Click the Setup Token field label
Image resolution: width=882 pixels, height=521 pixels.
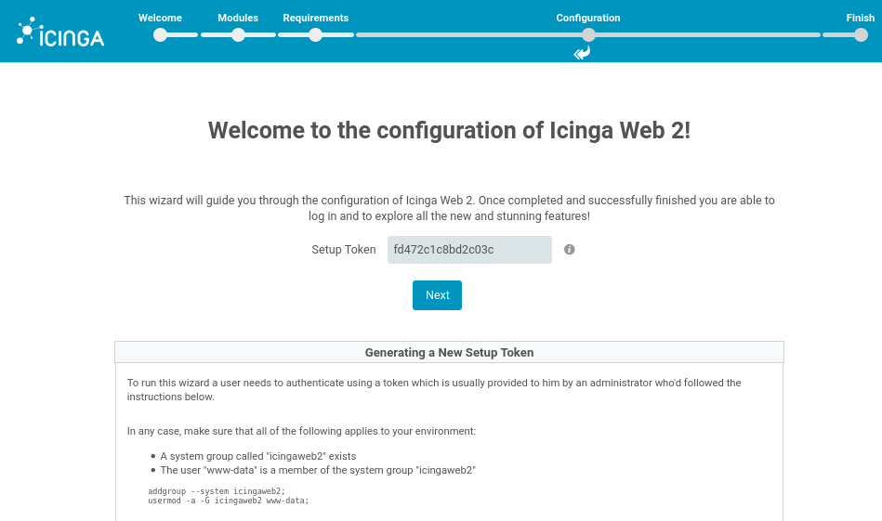point(344,250)
